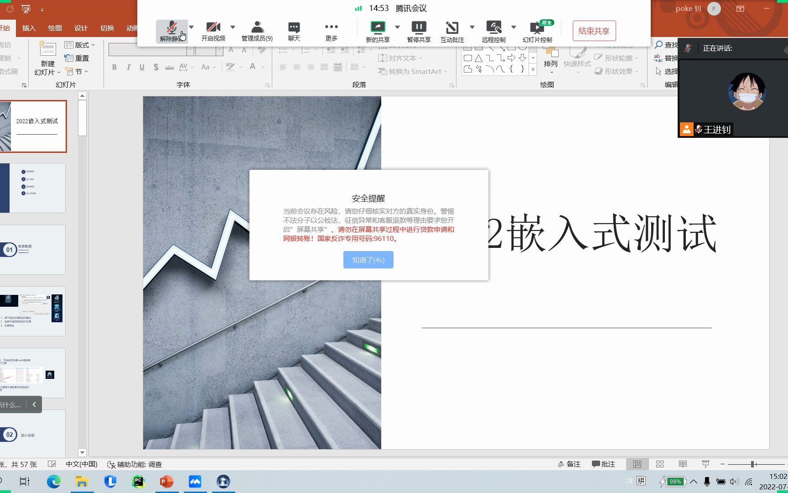Create a new slide with 新建幻灯片 icon
Image resolution: width=788 pixels, height=493 pixels.
[47, 49]
